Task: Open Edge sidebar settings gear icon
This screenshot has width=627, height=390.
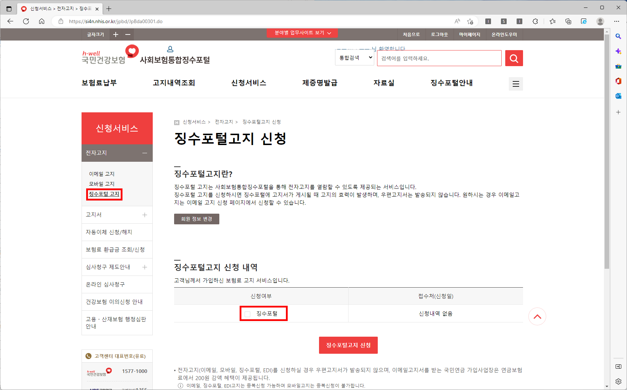Action: pyautogui.click(x=618, y=381)
